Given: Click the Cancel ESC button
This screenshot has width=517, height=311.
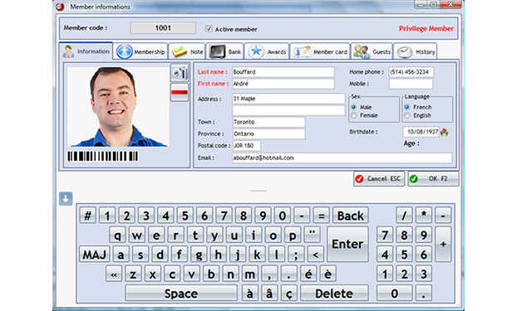Looking at the screenshot, I should click(x=379, y=178).
